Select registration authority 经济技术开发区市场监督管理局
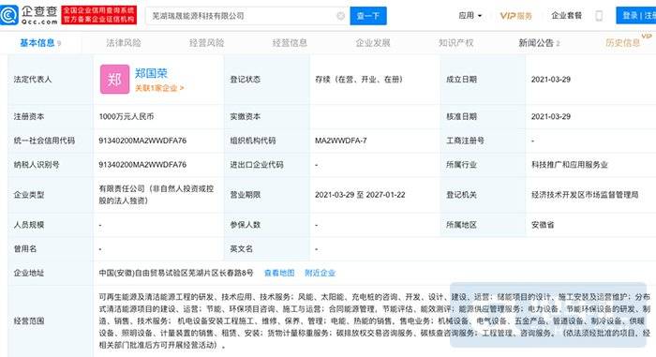This screenshot has height=357, width=656. (585, 195)
